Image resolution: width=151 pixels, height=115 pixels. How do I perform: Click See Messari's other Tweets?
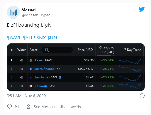point(57,107)
